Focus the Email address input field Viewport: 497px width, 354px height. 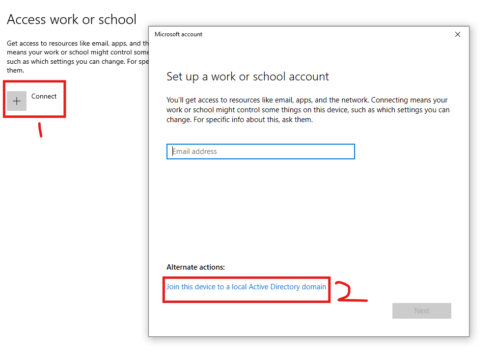tap(261, 152)
